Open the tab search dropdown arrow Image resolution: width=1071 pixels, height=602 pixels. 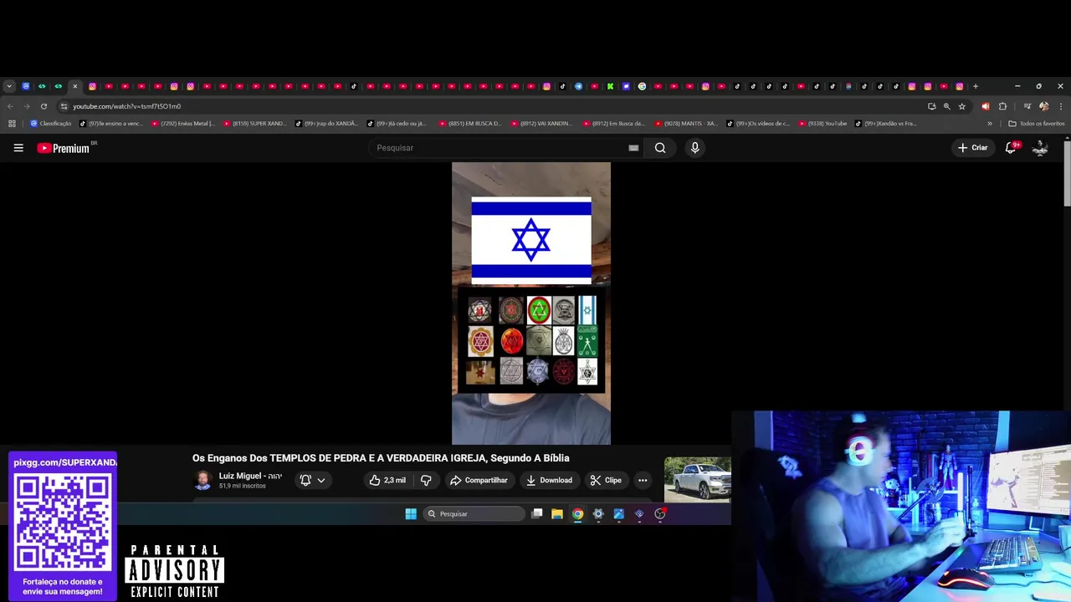pos(9,86)
